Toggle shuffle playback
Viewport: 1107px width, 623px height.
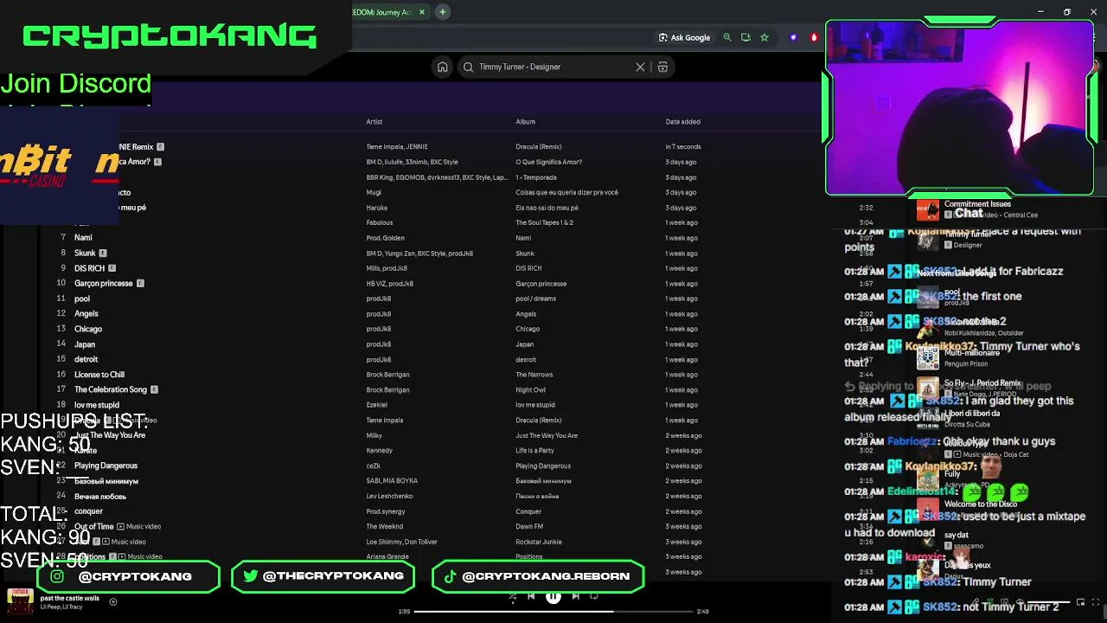[512, 596]
